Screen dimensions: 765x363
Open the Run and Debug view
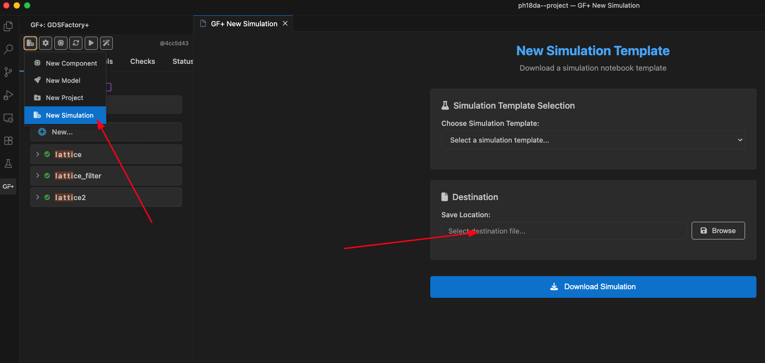click(8, 95)
